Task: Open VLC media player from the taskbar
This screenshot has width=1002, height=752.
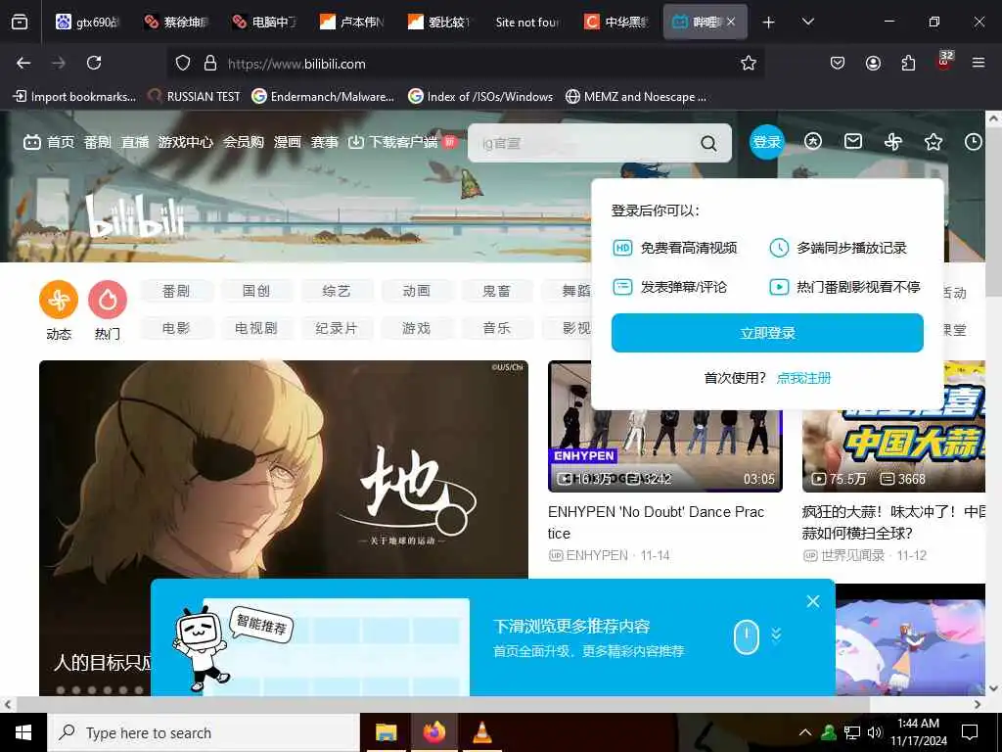Action: (x=481, y=732)
